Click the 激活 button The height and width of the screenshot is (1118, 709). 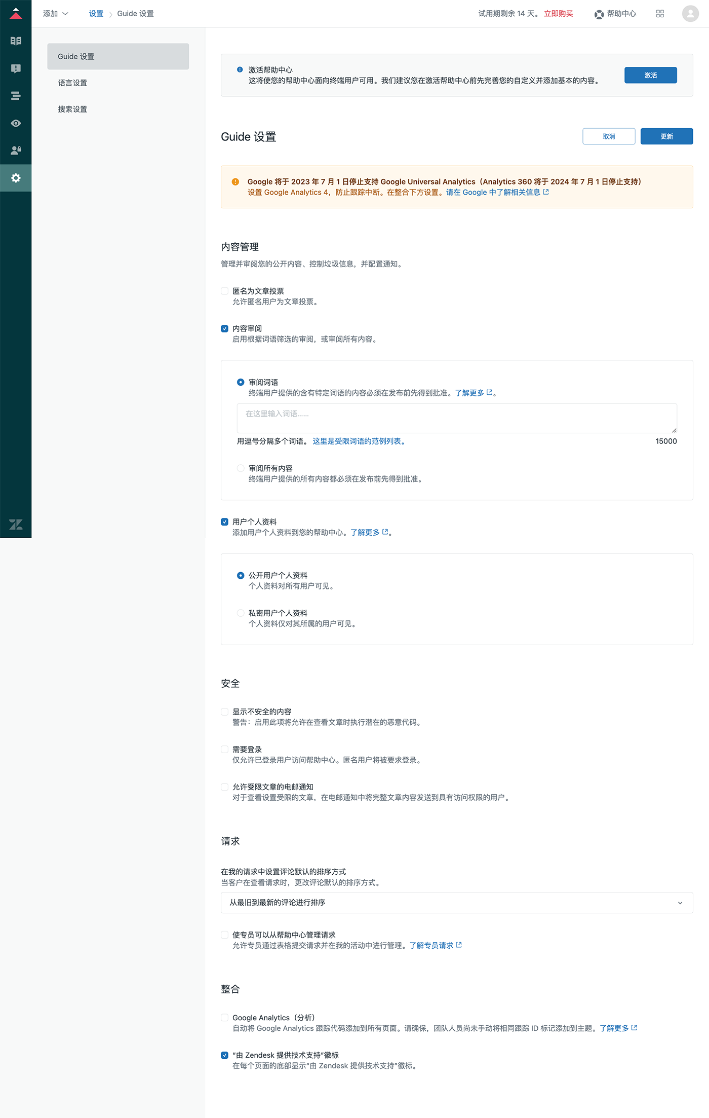coord(650,75)
